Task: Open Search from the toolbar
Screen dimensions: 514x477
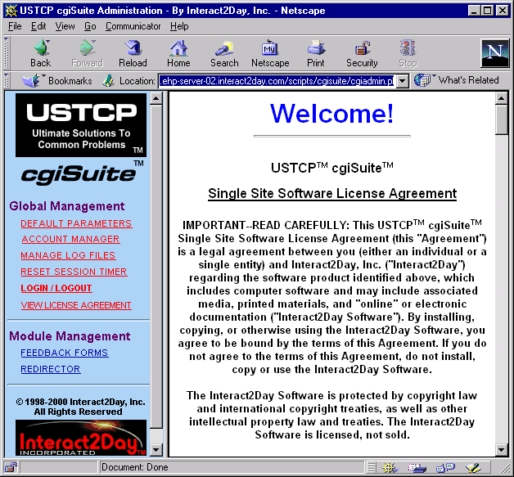Action: pos(224,53)
